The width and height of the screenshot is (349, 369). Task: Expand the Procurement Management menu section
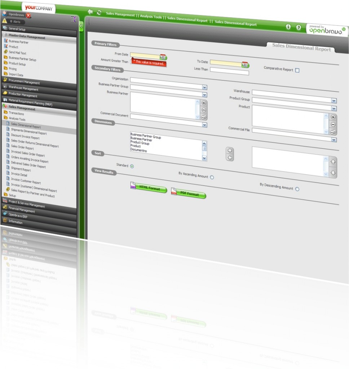(24, 83)
